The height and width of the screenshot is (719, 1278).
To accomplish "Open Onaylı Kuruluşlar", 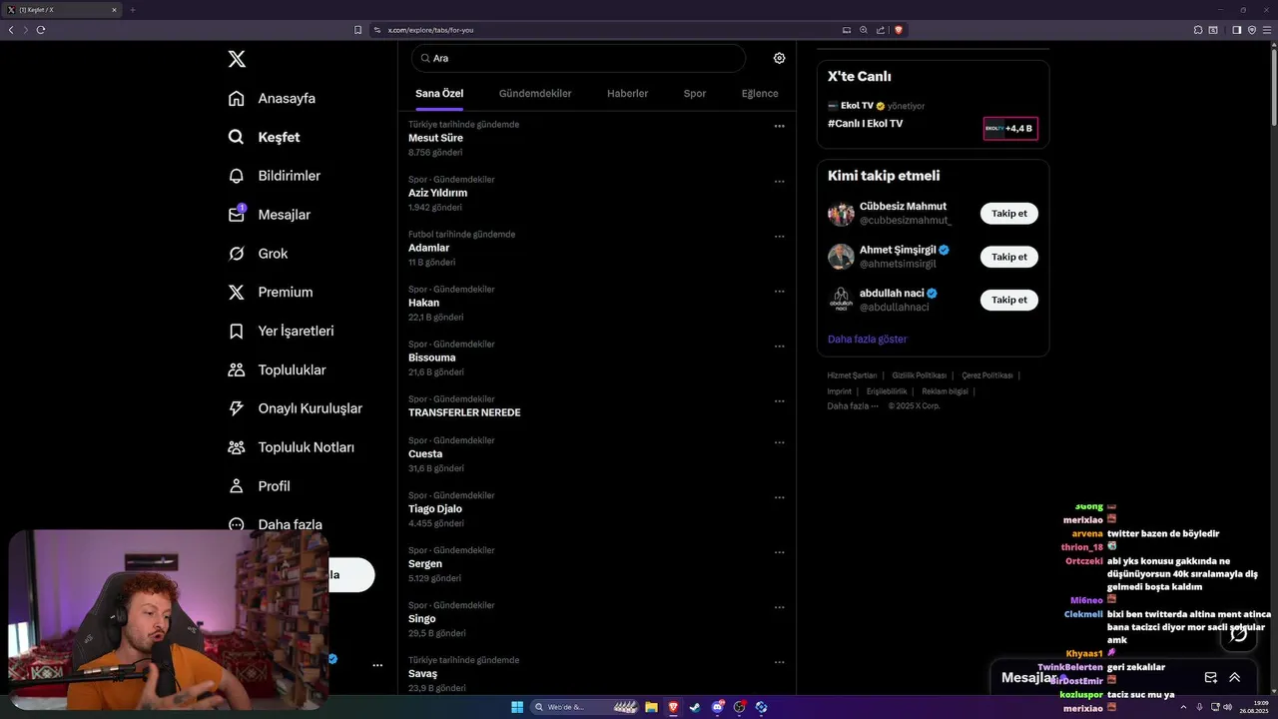I will pos(295,408).
